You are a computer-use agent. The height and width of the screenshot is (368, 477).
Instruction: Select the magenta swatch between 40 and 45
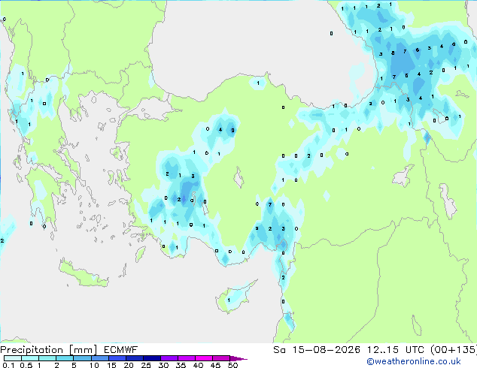(x=204, y=358)
